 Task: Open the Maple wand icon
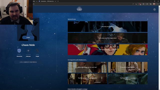(37, 50)
